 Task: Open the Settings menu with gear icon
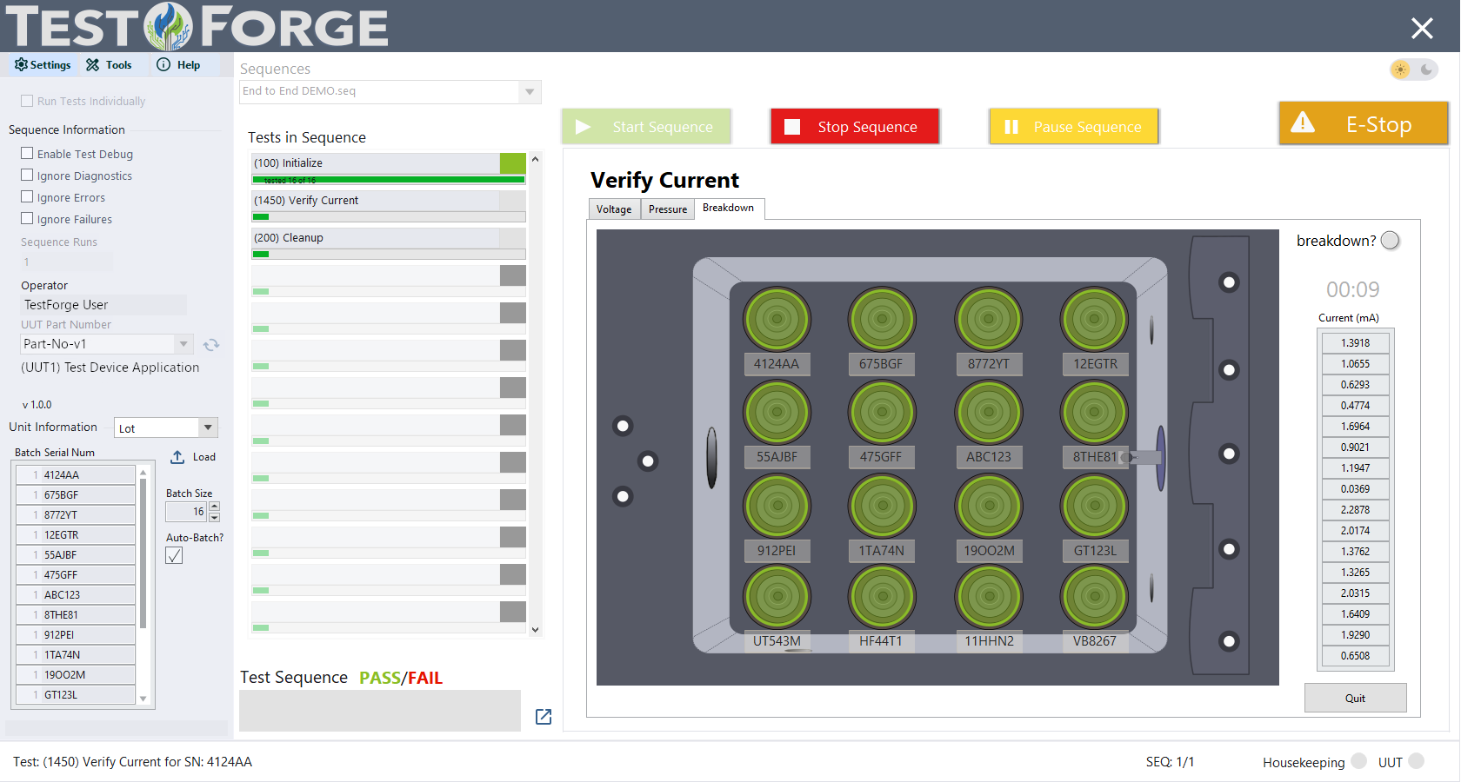pyautogui.click(x=19, y=64)
